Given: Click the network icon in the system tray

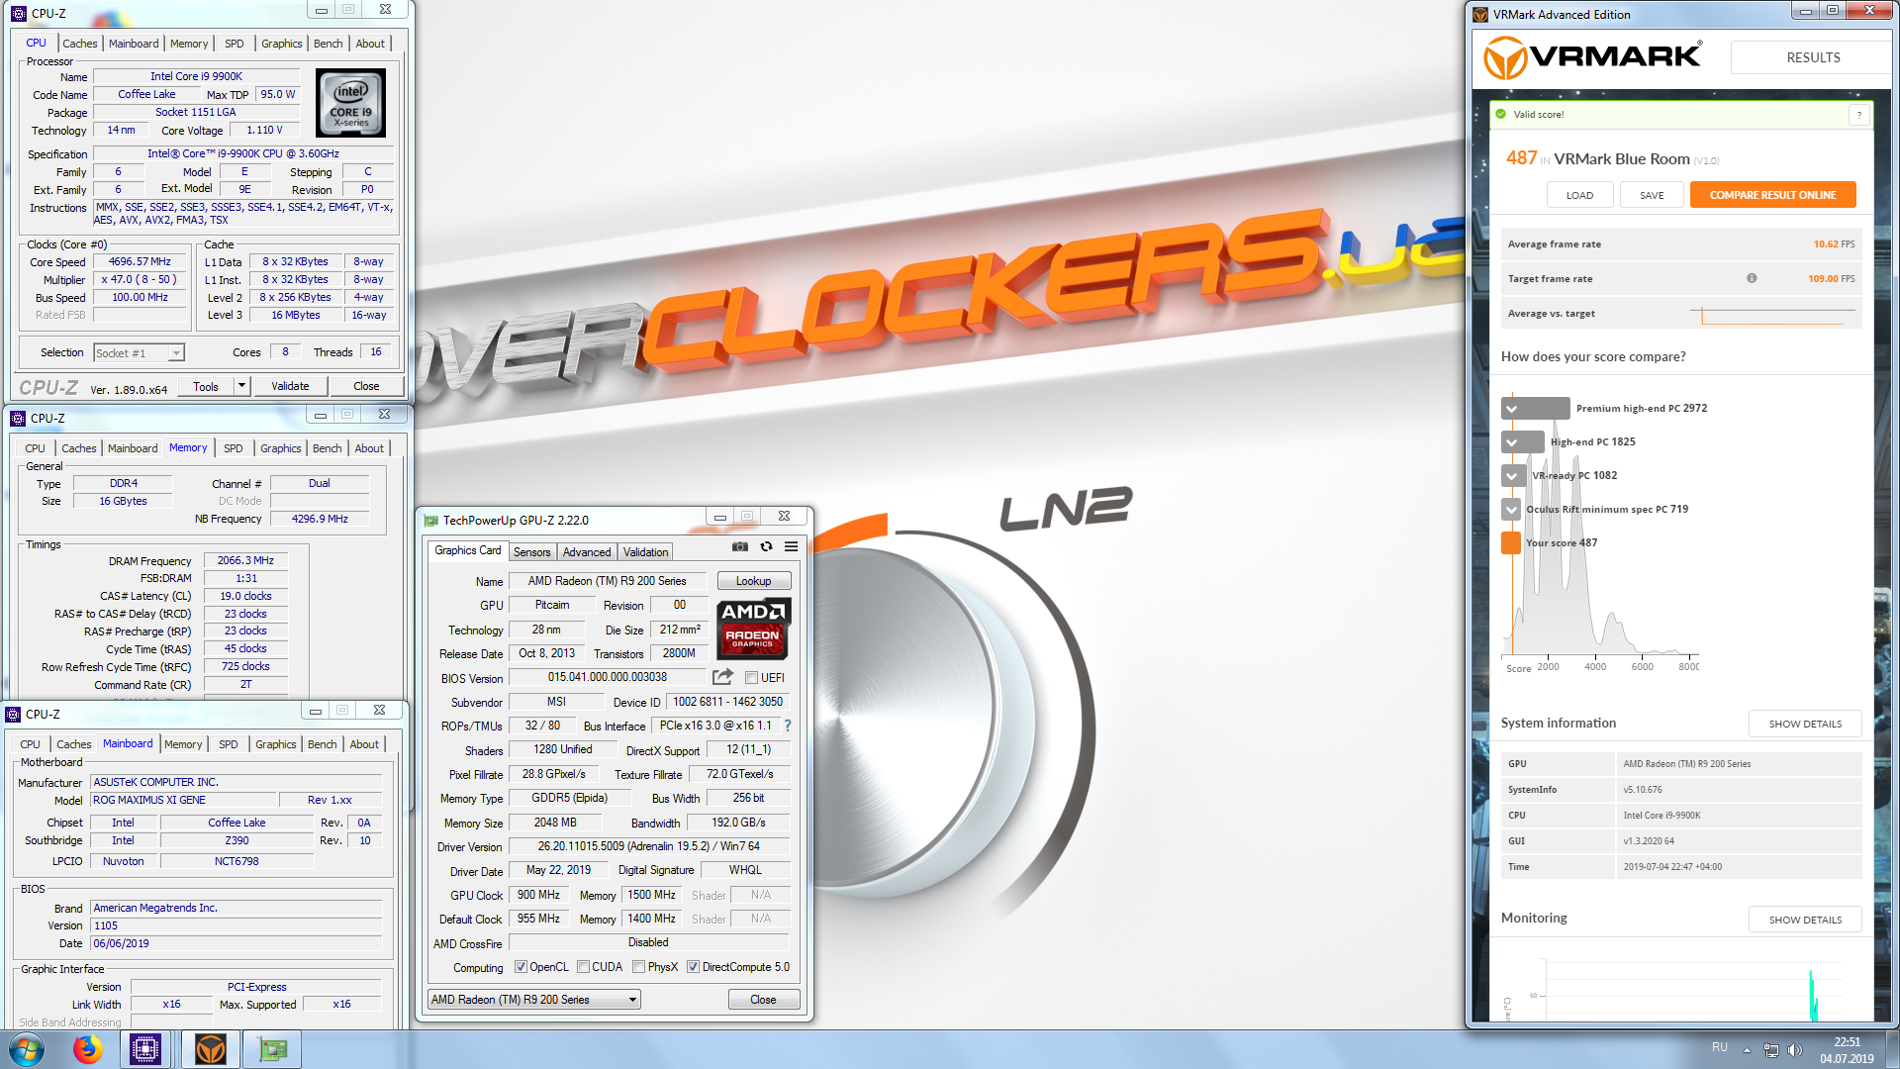Looking at the screenshot, I should tap(1770, 1050).
